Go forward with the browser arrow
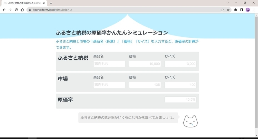Viewport: 258px width, 139px height. (x=10, y=10)
